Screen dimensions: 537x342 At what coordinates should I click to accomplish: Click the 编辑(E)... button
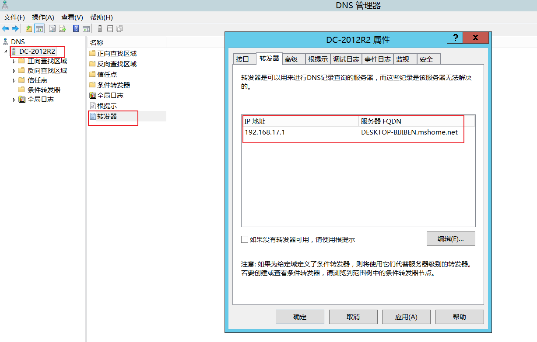click(450, 239)
